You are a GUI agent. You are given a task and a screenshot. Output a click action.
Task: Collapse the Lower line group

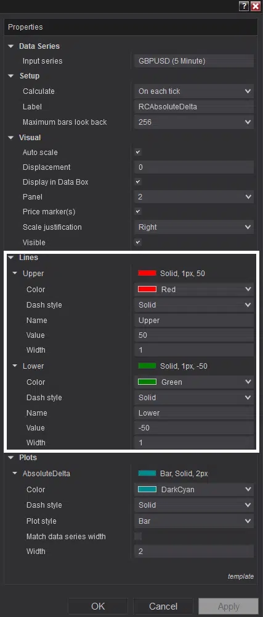pos(15,366)
